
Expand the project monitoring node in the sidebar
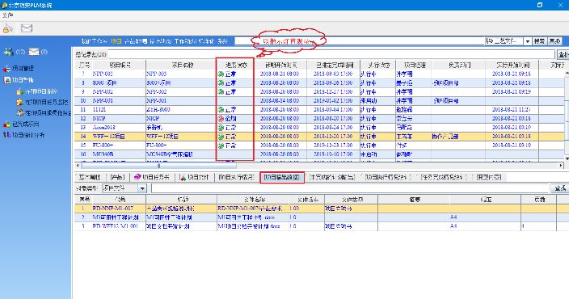pos(19,80)
